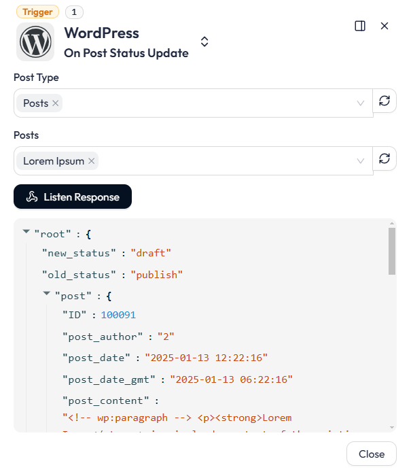Toggle the side panel layout icon
Screen dimensions: 411x476
(x=360, y=26)
